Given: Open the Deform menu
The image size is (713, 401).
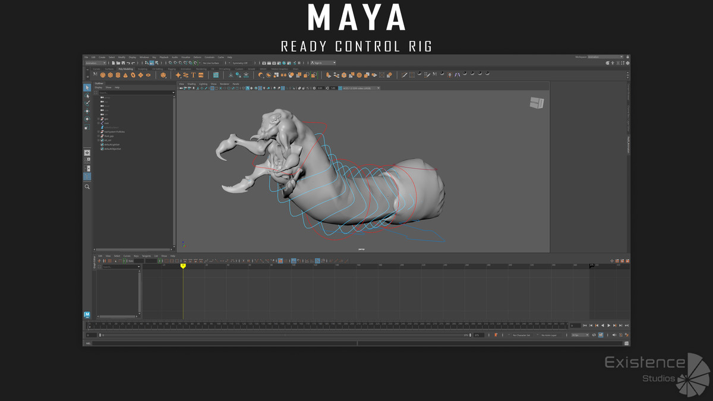Looking at the screenshot, I should pyautogui.click(x=197, y=57).
